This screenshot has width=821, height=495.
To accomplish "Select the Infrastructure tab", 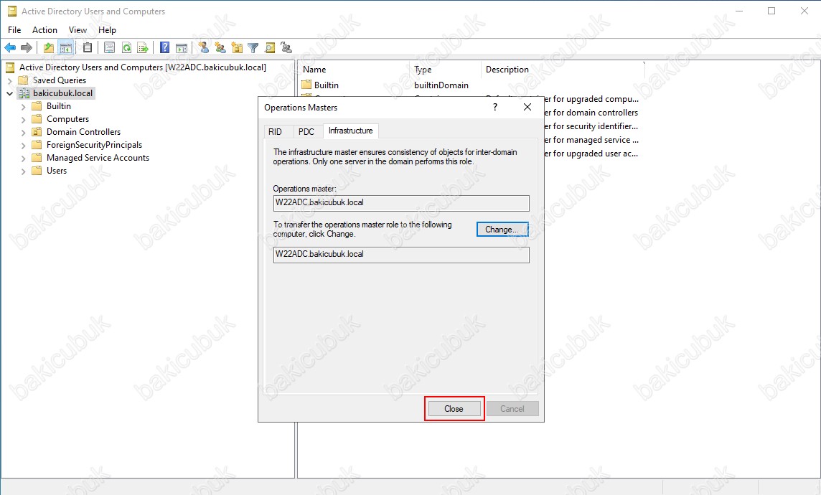I will click(351, 131).
